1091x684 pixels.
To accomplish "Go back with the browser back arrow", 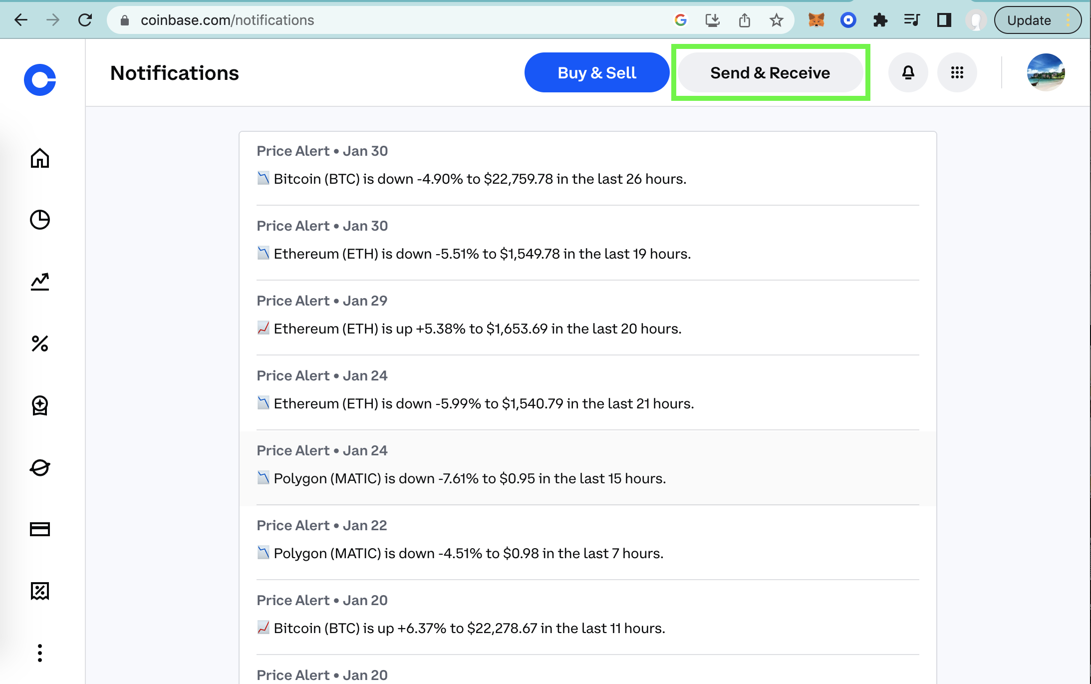I will [21, 20].
